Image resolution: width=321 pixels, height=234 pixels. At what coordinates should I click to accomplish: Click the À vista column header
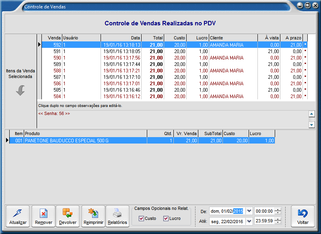click(269, 38)
